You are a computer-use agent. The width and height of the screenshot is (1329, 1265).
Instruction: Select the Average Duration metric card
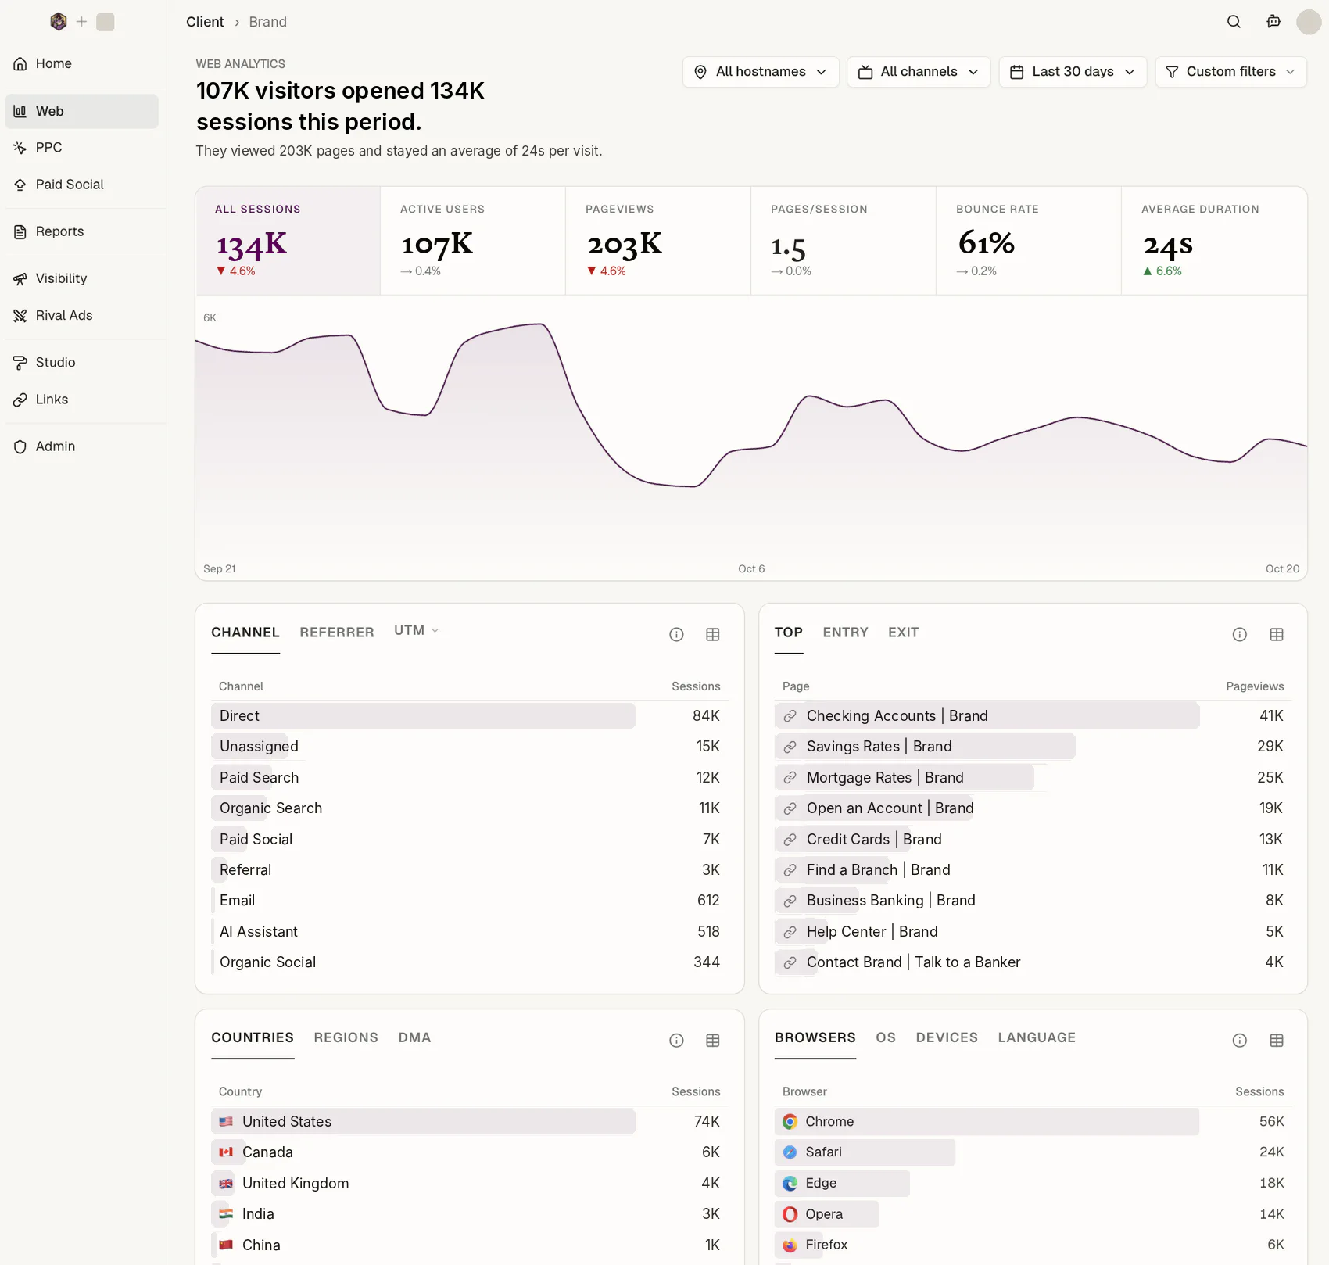(1214, 241)
